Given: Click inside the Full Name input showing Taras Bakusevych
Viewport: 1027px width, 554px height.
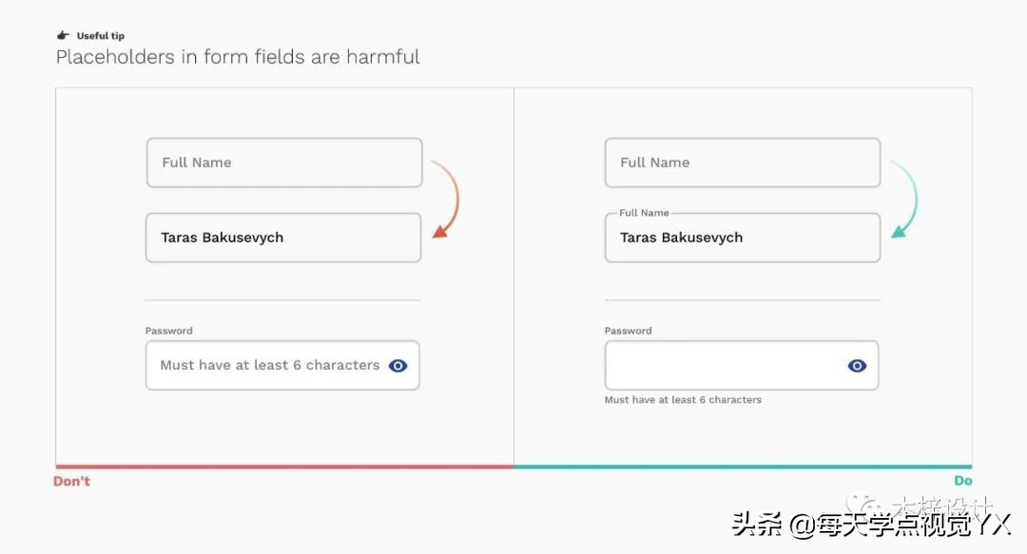Looking at the screenshot, I should coord(282,238).
